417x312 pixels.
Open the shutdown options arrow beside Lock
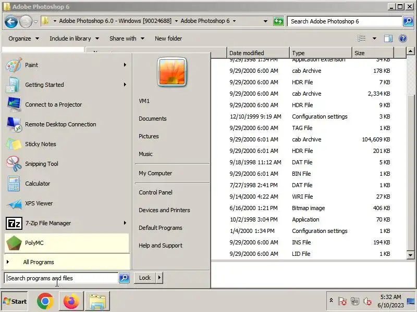pyautogui.click(x=160, y=278)
